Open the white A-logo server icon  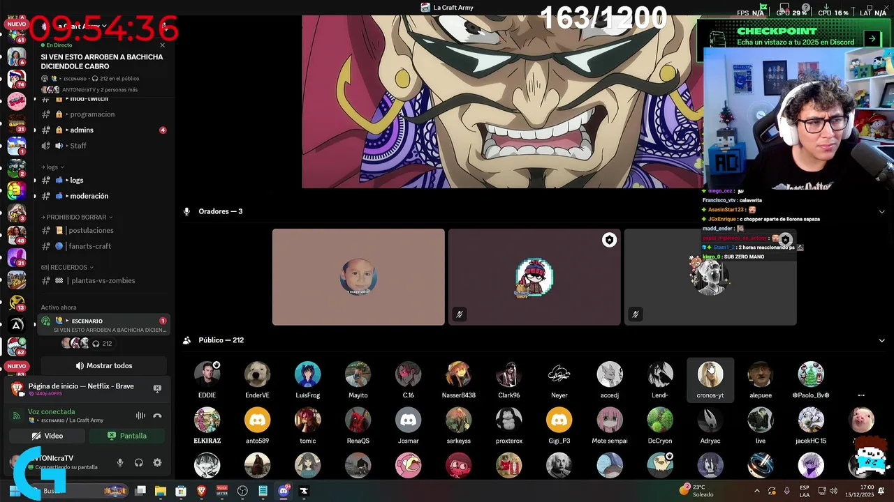16,325
